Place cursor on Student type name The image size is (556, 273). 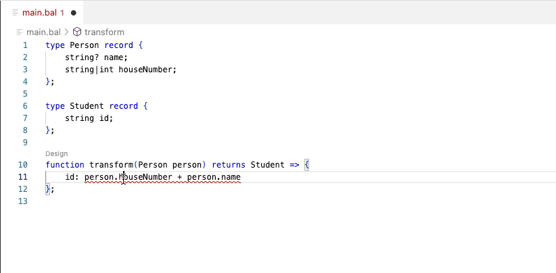click(x=87, y=106)
